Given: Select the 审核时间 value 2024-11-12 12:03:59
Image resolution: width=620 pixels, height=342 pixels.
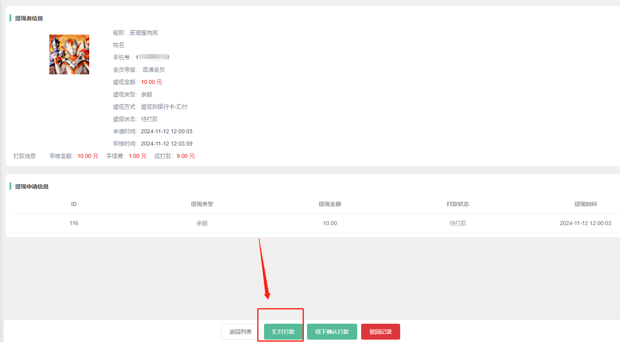Looking at the screenshot, I should click(166, 144).
